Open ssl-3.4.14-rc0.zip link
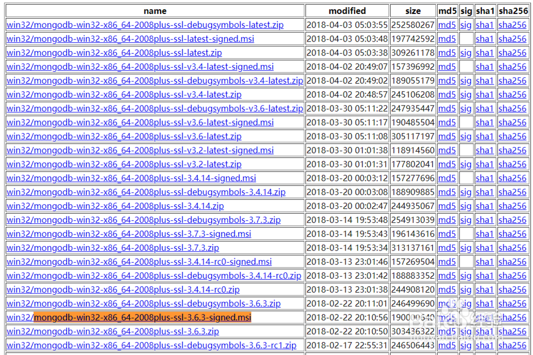Screen dimensions: 533x355 [x=123, y=290]
